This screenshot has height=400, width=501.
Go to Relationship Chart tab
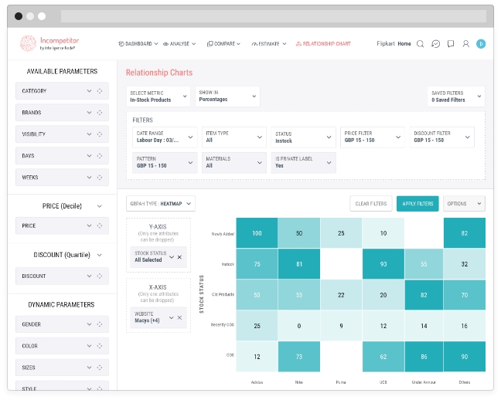coord(323,44)
